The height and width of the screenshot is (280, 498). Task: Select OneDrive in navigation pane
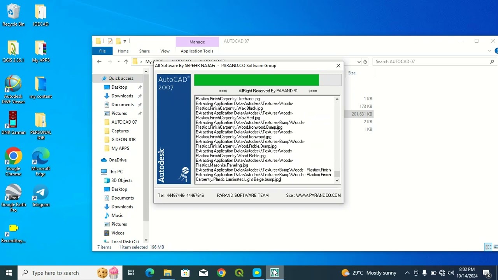click(117, 160)
